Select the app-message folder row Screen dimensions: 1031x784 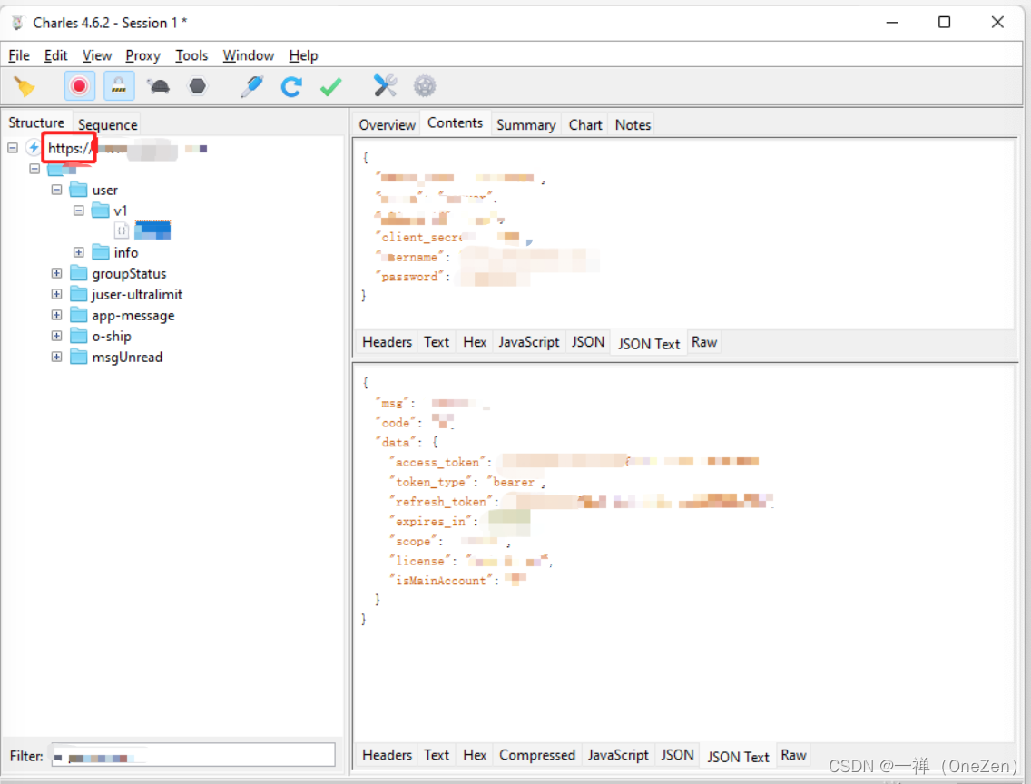[x=123, y=316]
